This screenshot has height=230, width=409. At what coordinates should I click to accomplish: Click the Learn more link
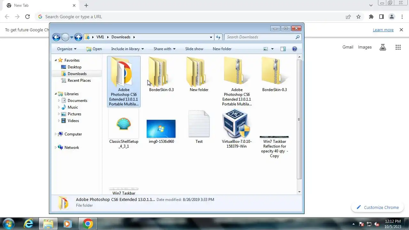pyautogui.click(x=383, y=30)
